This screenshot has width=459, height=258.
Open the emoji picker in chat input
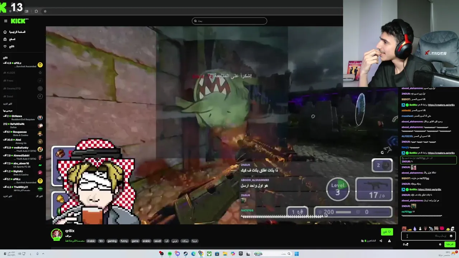click(x=451, y=236)
